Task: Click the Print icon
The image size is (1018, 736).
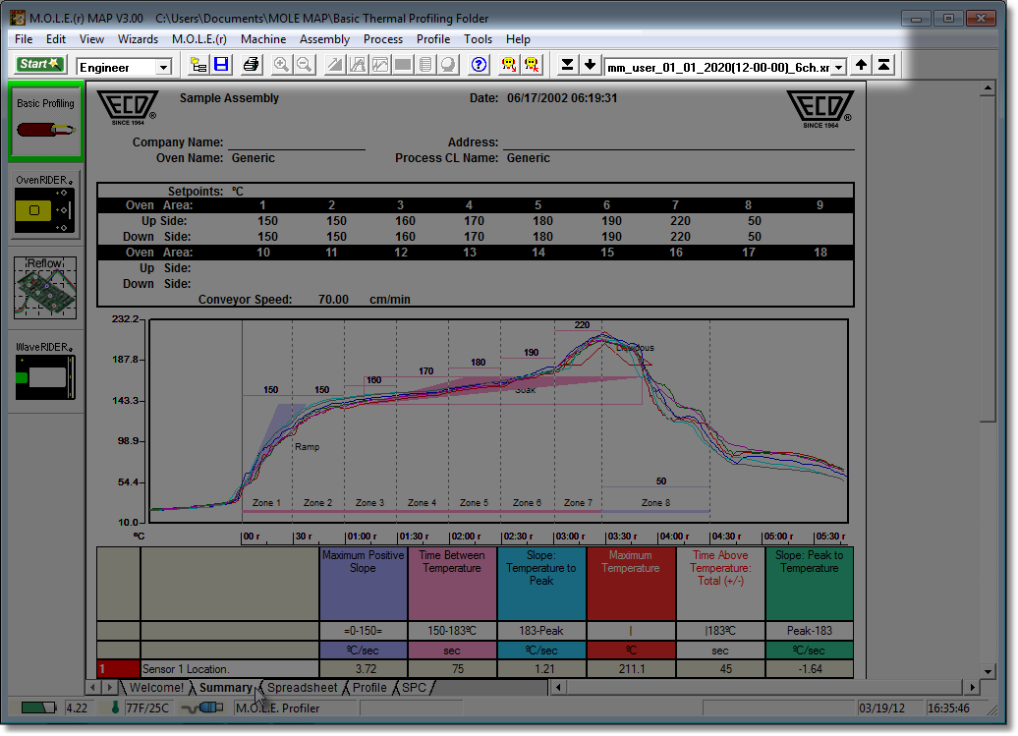Action: pyautogui.click(x=251, y=65)
